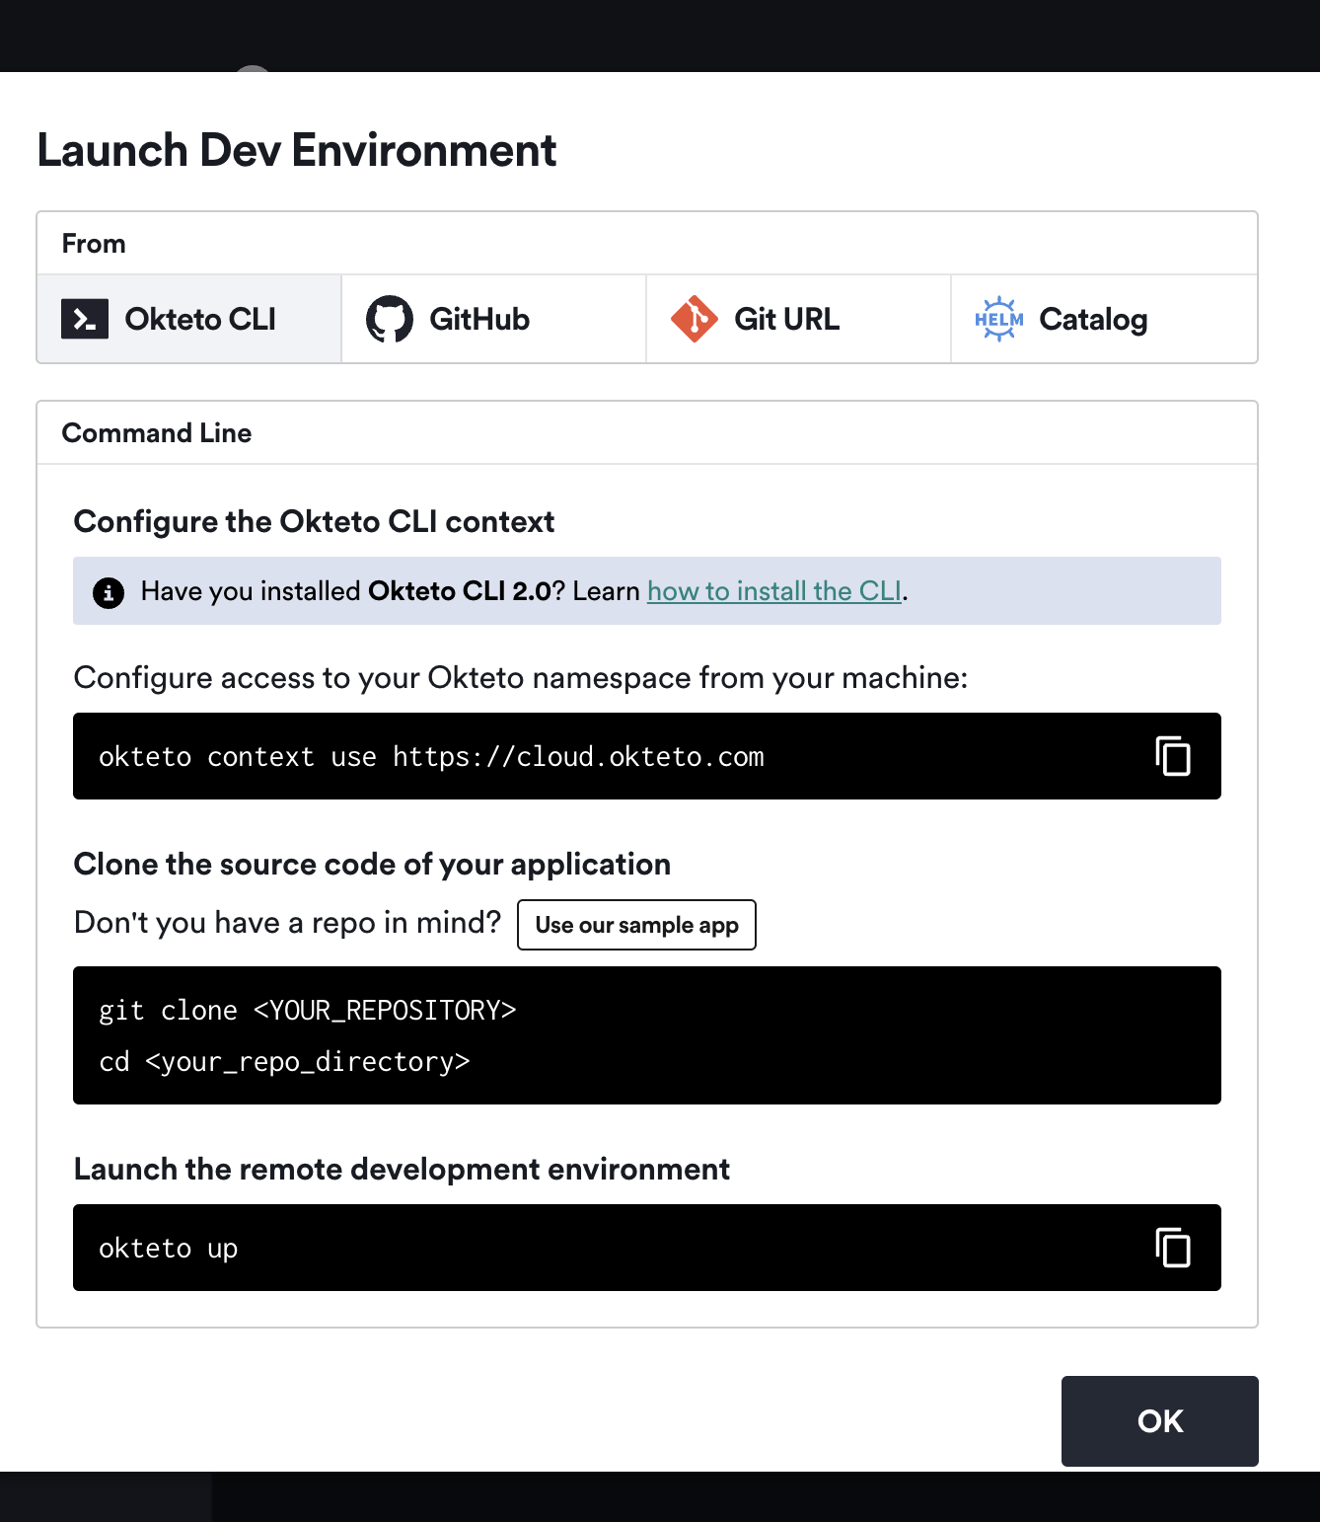Click the okteto context use command text

[431, 757]
